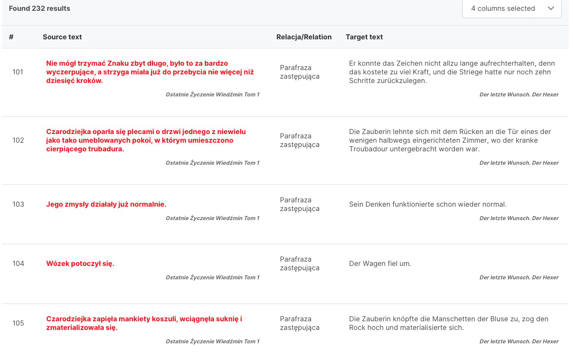The image size is (573, 355).
Task: Click the 'Target text' column header
Action: coord(364,37)
